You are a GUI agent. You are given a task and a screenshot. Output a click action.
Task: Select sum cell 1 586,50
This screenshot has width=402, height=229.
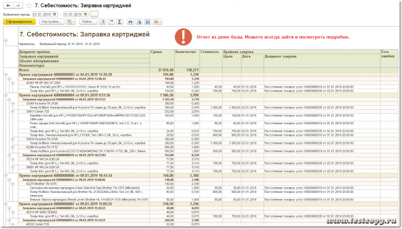pyautogui.click(x=162, y=95)
